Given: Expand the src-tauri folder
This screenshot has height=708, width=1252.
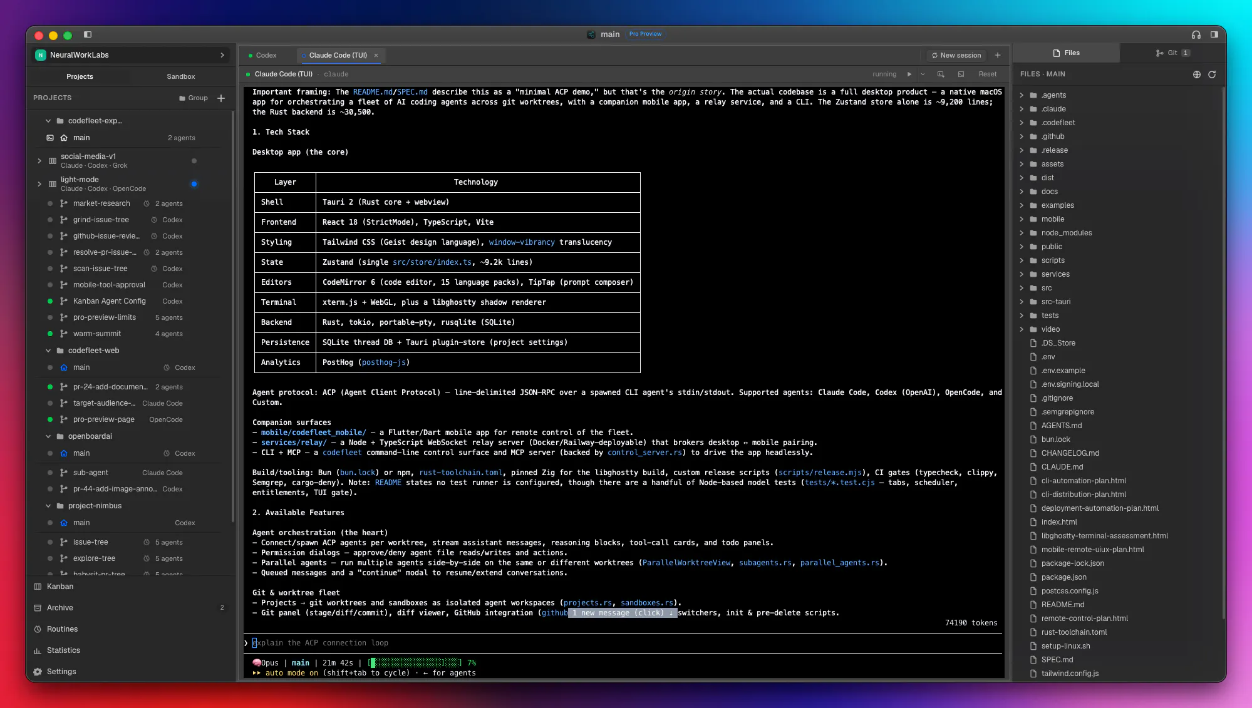Looking at the screenshot, I should (x=1022, y=302).
